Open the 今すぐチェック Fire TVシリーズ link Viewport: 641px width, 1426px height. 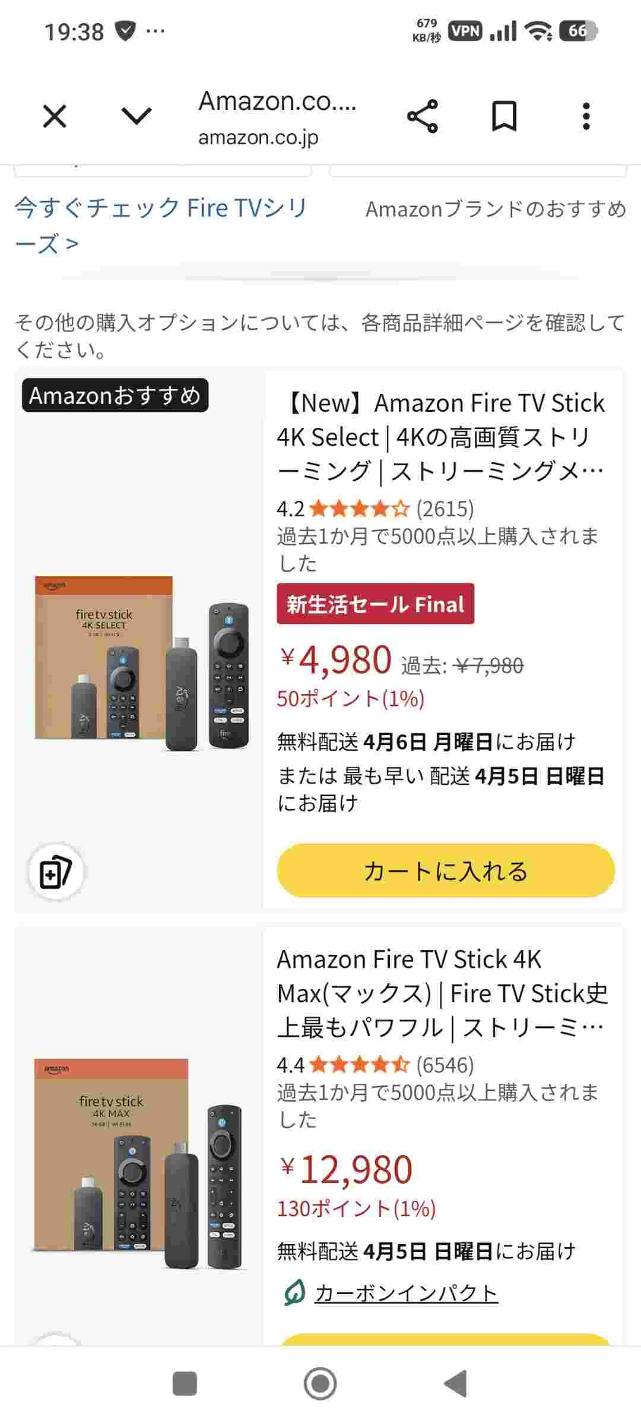pos(160,225)
